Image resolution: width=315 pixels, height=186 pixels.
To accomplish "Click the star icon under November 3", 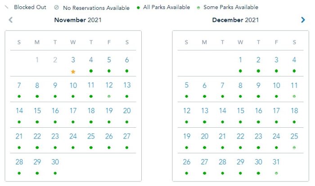I will click(x=73, y=71).
